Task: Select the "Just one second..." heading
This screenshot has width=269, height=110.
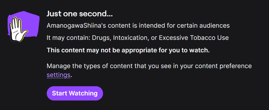Action: [80, 14]
